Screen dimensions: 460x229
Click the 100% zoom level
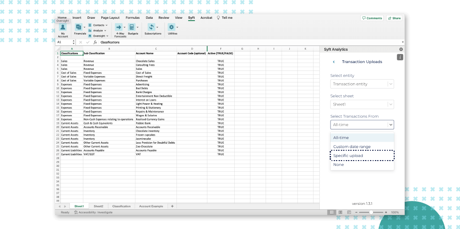395,212
